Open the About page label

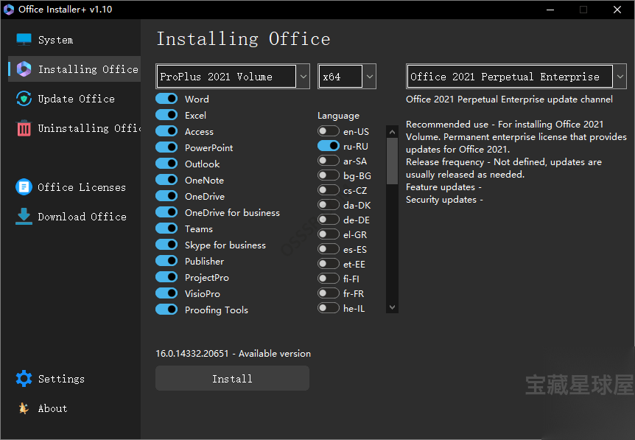pos(52,408)
